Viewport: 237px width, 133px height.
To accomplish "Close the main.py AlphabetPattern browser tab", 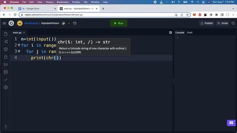I will [97, 9].
